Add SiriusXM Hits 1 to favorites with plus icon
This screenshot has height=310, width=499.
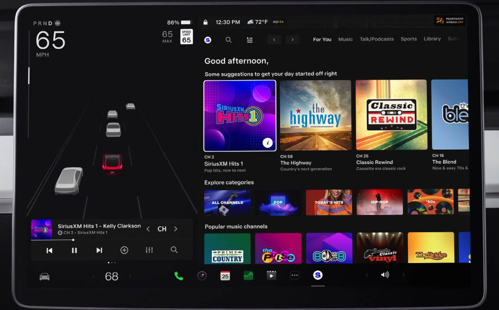point(124,250)
